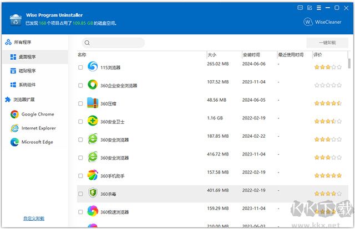Click the 桌面程序 grid icon
This screenshot has width=355, height=229.
(13, 56)
